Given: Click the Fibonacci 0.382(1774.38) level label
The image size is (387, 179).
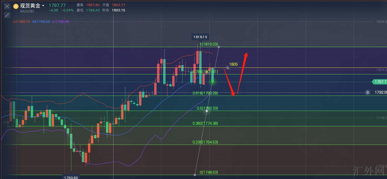Looking at the screenshot, I should click(205, 123).
